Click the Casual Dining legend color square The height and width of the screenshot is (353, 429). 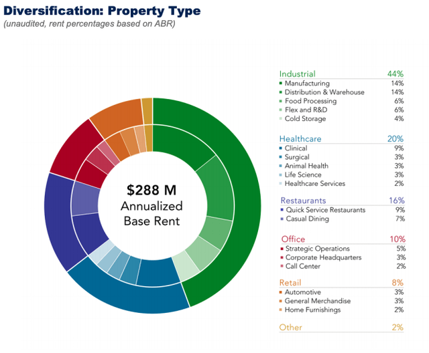pyautogui.click(x=282, y=219)
